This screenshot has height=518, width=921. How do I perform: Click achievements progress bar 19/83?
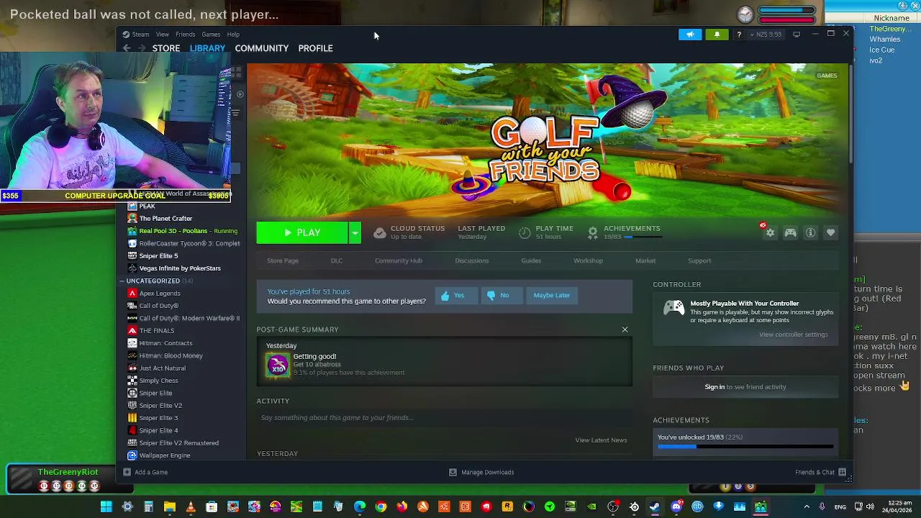[x=745, y=447]
